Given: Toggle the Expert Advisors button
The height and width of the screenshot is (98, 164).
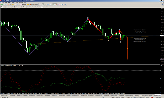Looking at the screenshot, I should [x=34, y=4].
